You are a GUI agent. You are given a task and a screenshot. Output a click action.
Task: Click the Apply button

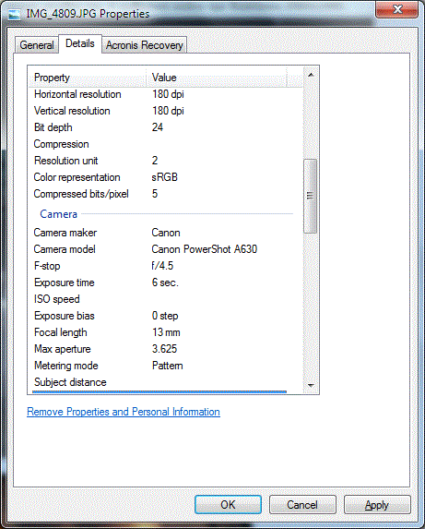pyautogui.click(x=377, y=505)
